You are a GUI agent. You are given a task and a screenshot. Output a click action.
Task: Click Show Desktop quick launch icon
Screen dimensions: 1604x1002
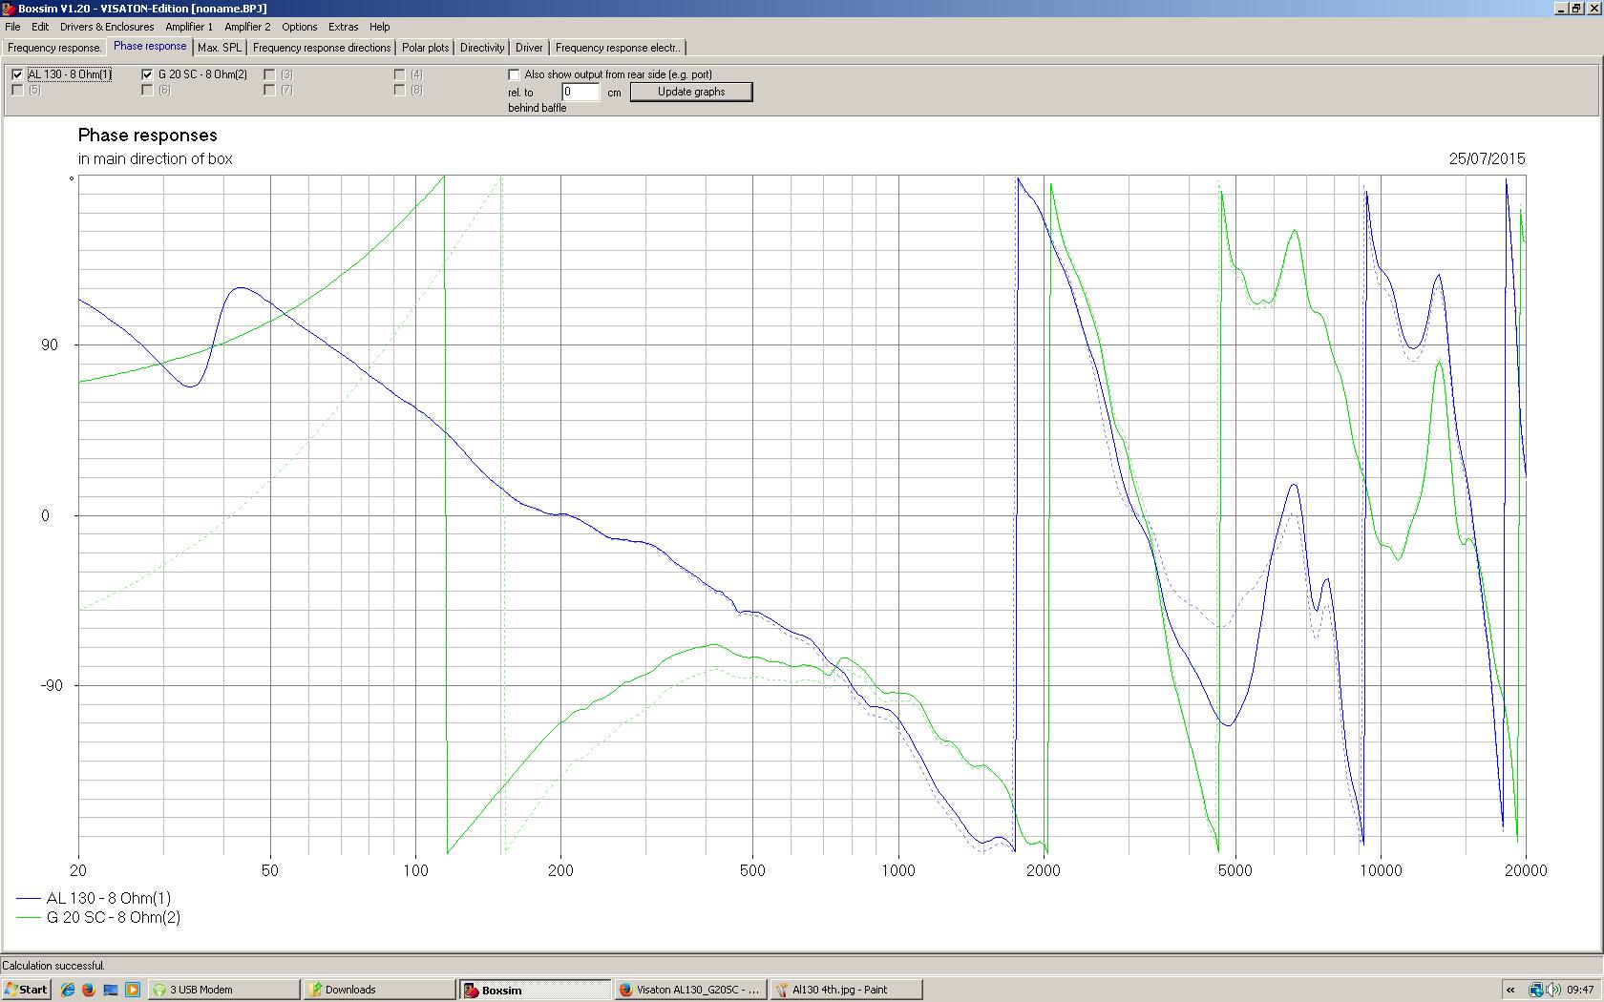pos(111,990)
